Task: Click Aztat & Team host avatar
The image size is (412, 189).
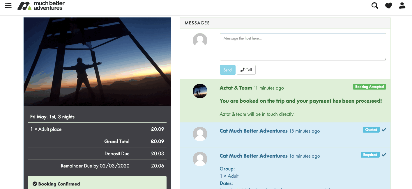Action: pyautogui.click(x=200, y=91)
